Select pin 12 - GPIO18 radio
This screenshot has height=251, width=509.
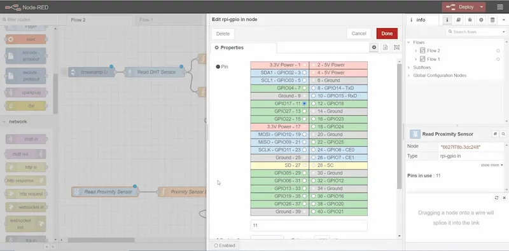314,104
